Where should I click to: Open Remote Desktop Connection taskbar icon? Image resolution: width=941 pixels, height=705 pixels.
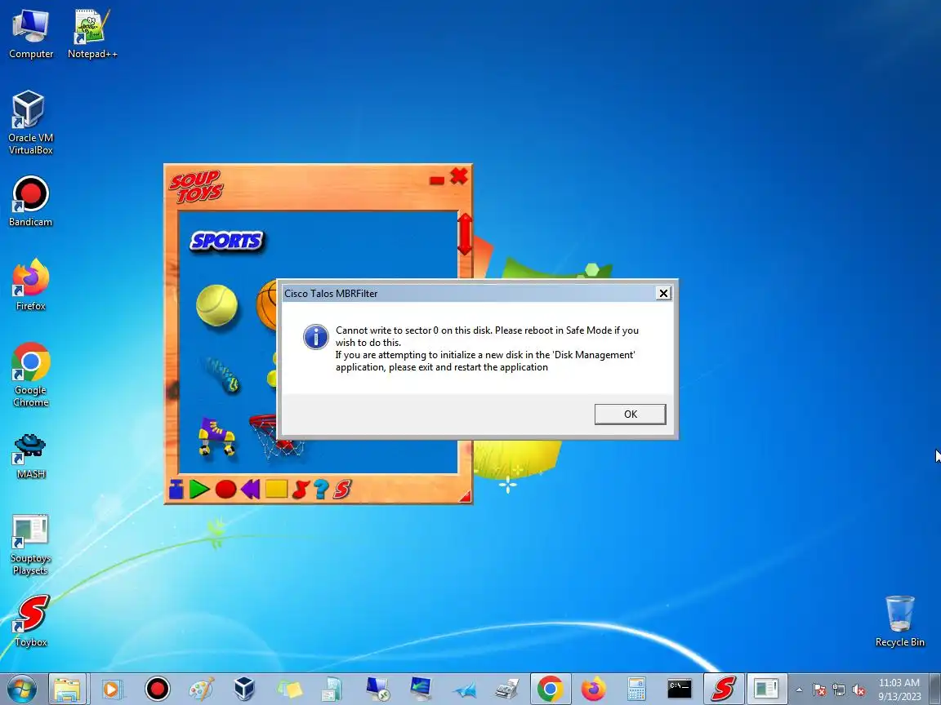[377, 689]
